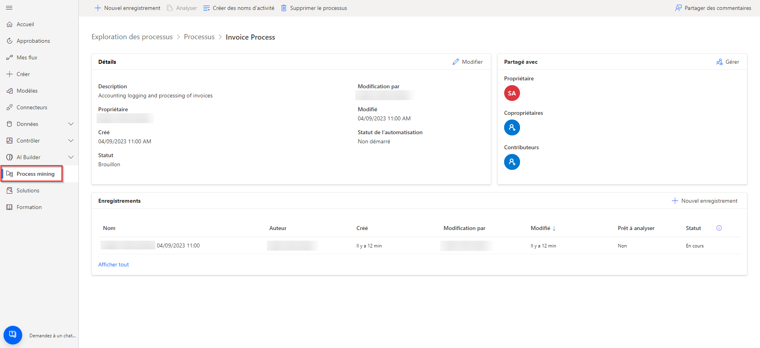Screen dimensions: 760x348
Task: Click the chat bot assistant icon
Action: pos(13,335)
